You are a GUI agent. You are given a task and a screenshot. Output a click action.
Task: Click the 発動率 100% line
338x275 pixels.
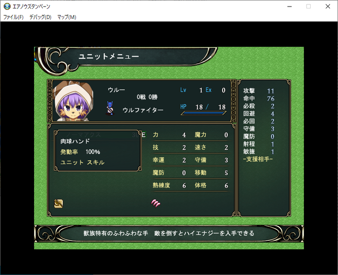point(80,152)
